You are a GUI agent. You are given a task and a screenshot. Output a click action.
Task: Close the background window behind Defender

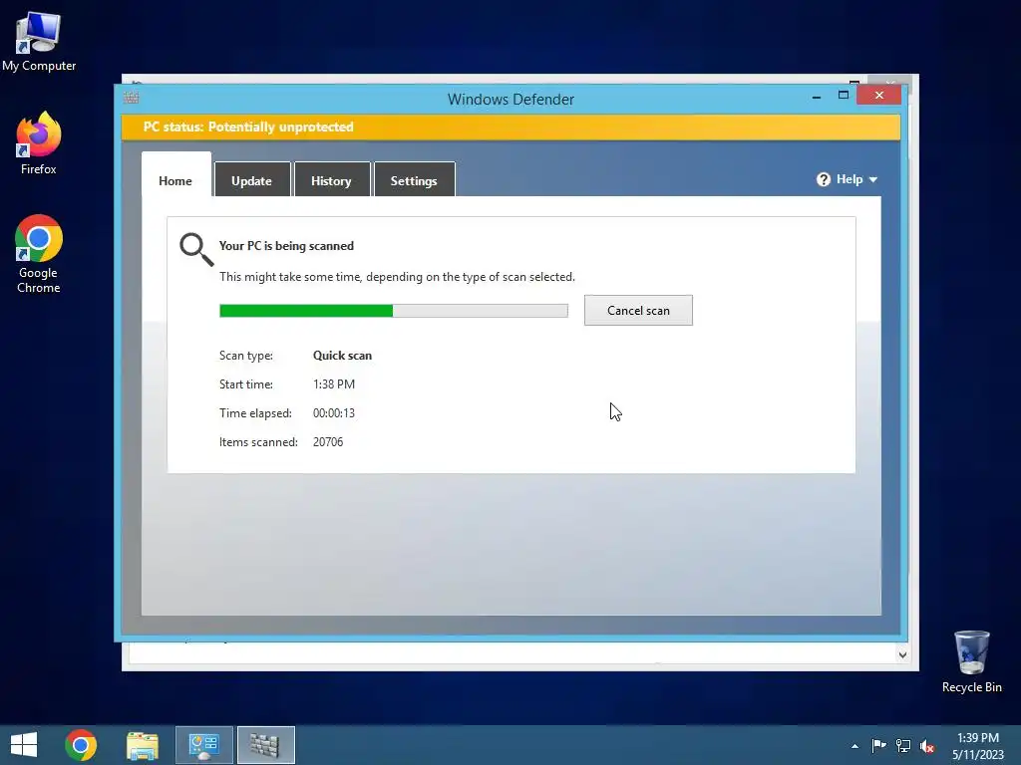[890, 81]
